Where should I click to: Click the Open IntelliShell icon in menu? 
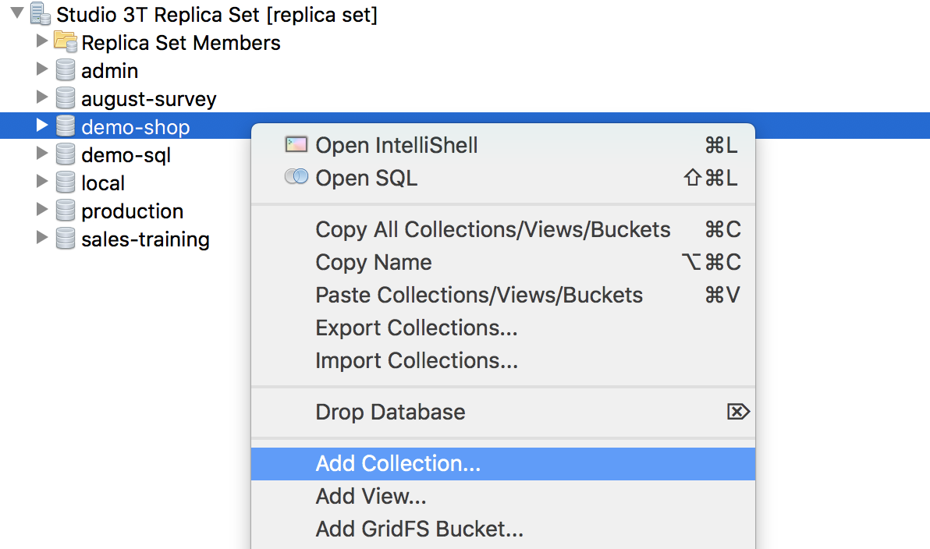tap(296, 145)
